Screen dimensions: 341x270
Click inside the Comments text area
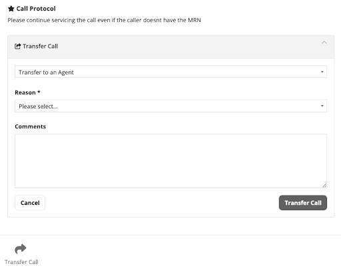[170, 161]
